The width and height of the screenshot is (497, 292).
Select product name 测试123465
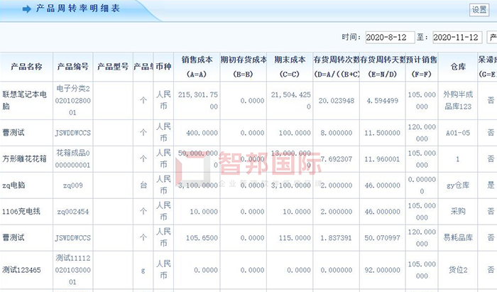tap(21, 270)
